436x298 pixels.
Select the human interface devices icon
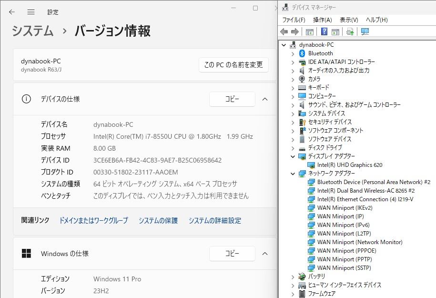pos(302,285)
